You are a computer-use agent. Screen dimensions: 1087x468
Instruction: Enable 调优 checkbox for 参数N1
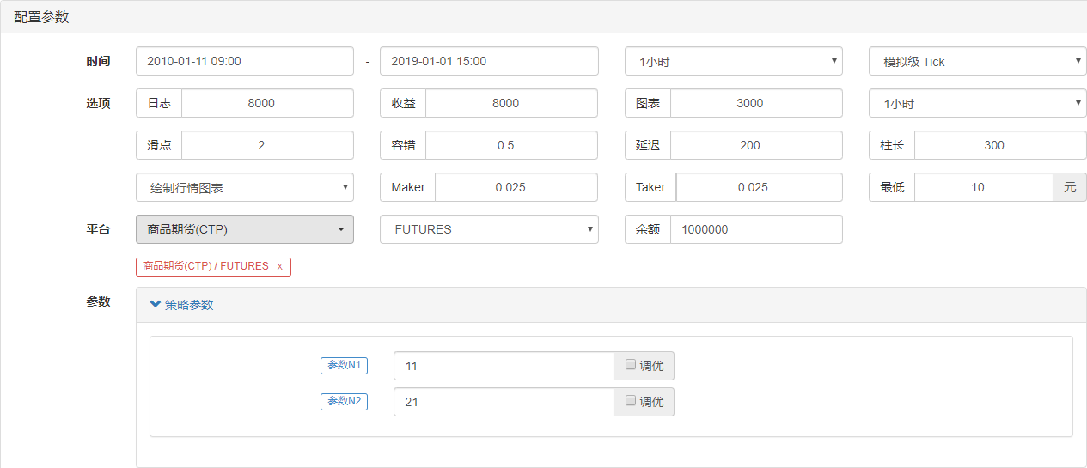point(631,365)
